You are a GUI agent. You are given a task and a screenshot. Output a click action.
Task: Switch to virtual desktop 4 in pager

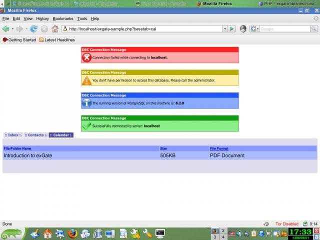coord(223,237)
